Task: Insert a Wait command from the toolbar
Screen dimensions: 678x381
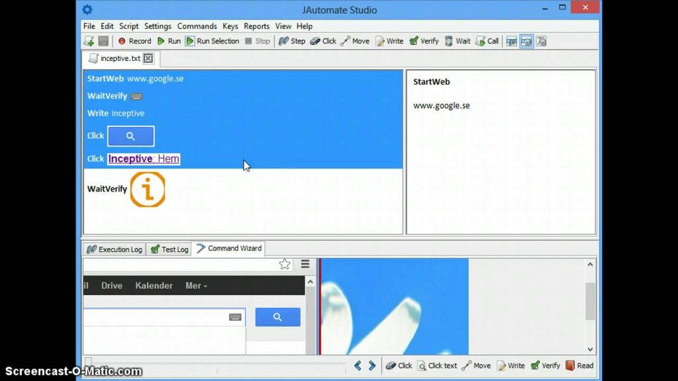Action: tap(457, 41)
